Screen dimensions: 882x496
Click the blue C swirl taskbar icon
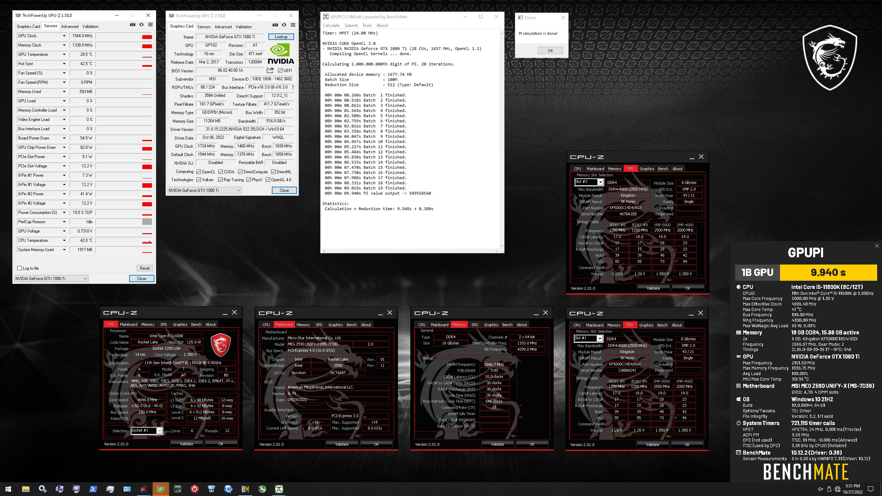(228, 489)
